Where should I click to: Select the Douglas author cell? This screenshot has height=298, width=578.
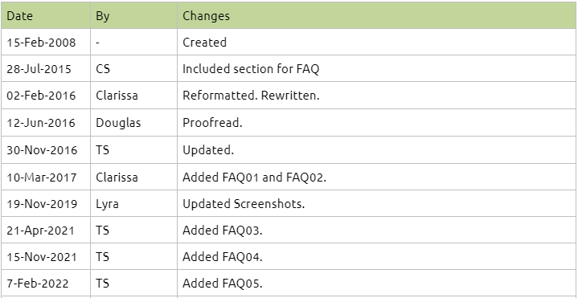tap(133, 123)
